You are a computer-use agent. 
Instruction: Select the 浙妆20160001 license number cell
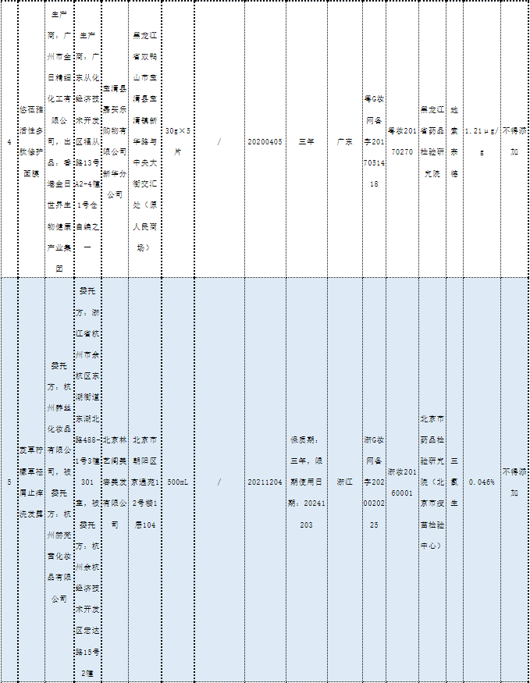[401, 482]
